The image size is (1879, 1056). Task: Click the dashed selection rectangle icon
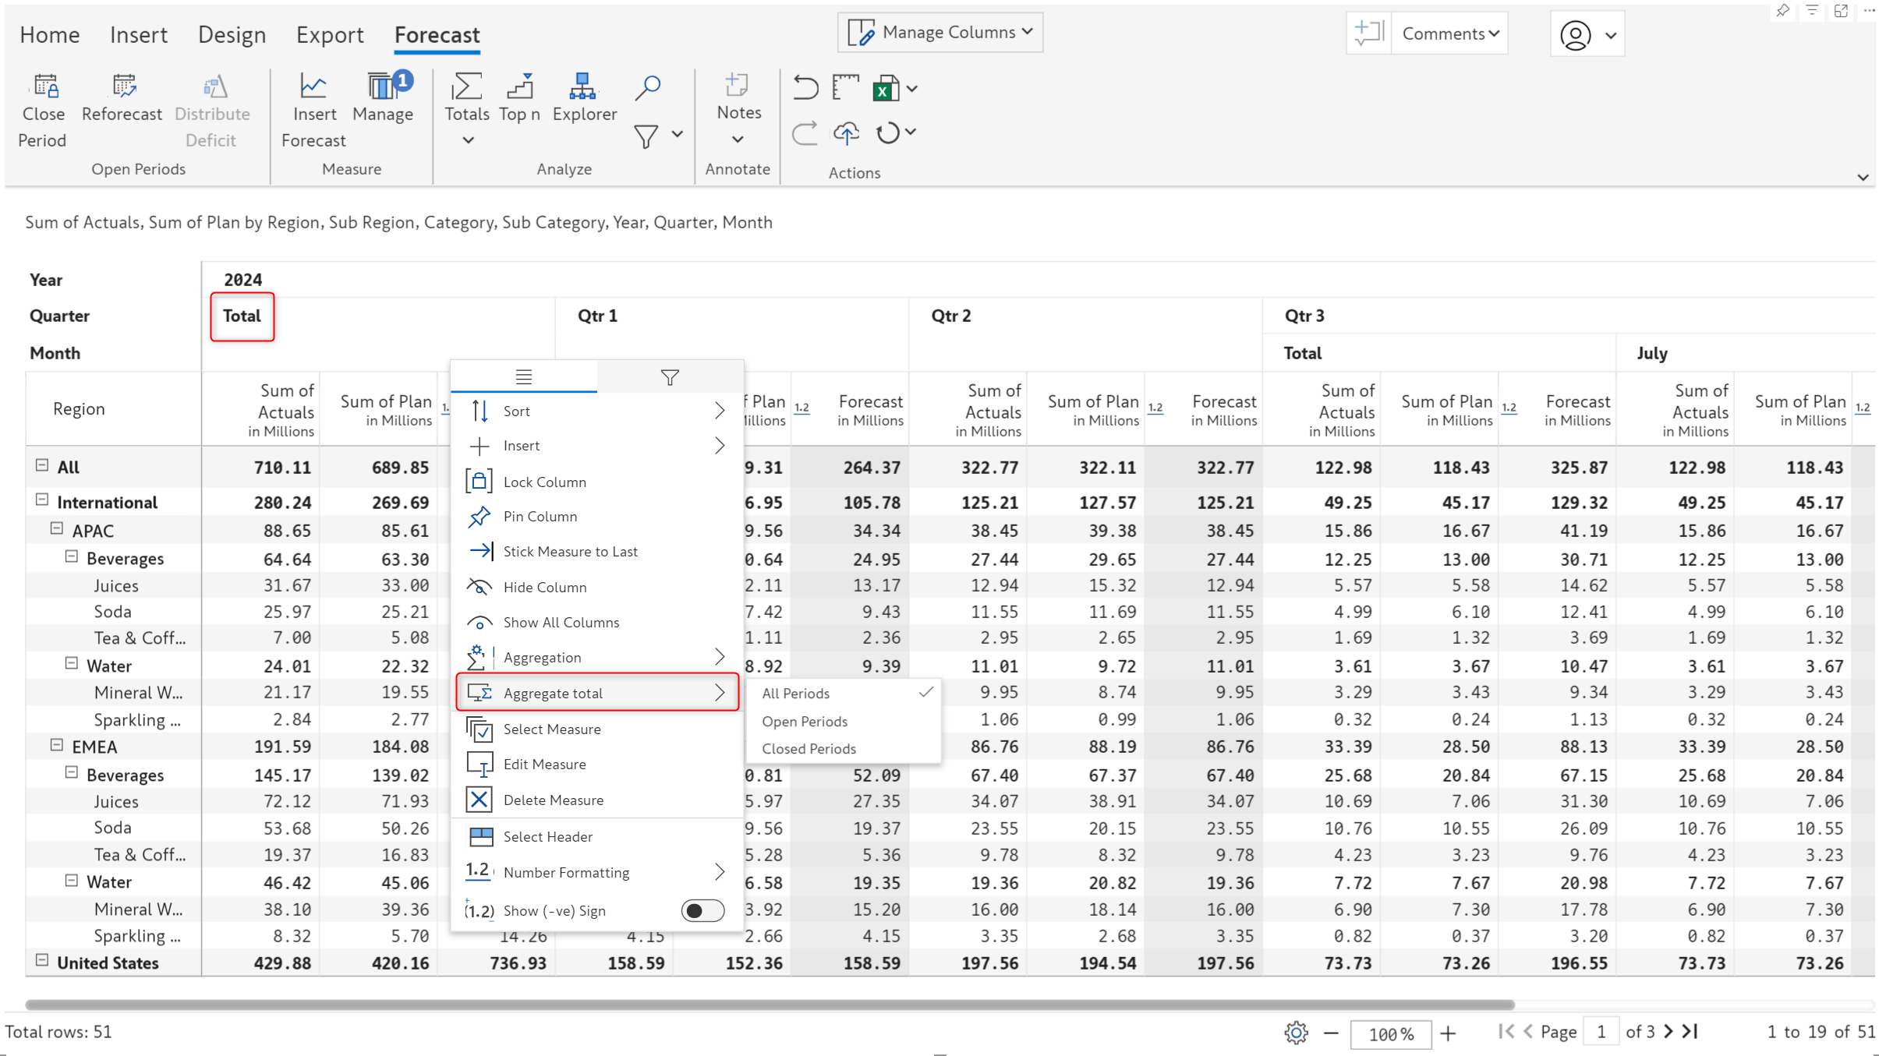pyautogui.click(x=846, y=87)
